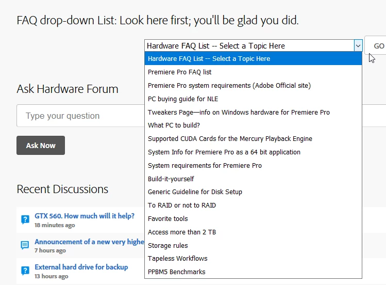This screenshot has height=285, width=386.
Task: Select 'Tweakers Page' Windows hardware option
Action: [254, 112]
